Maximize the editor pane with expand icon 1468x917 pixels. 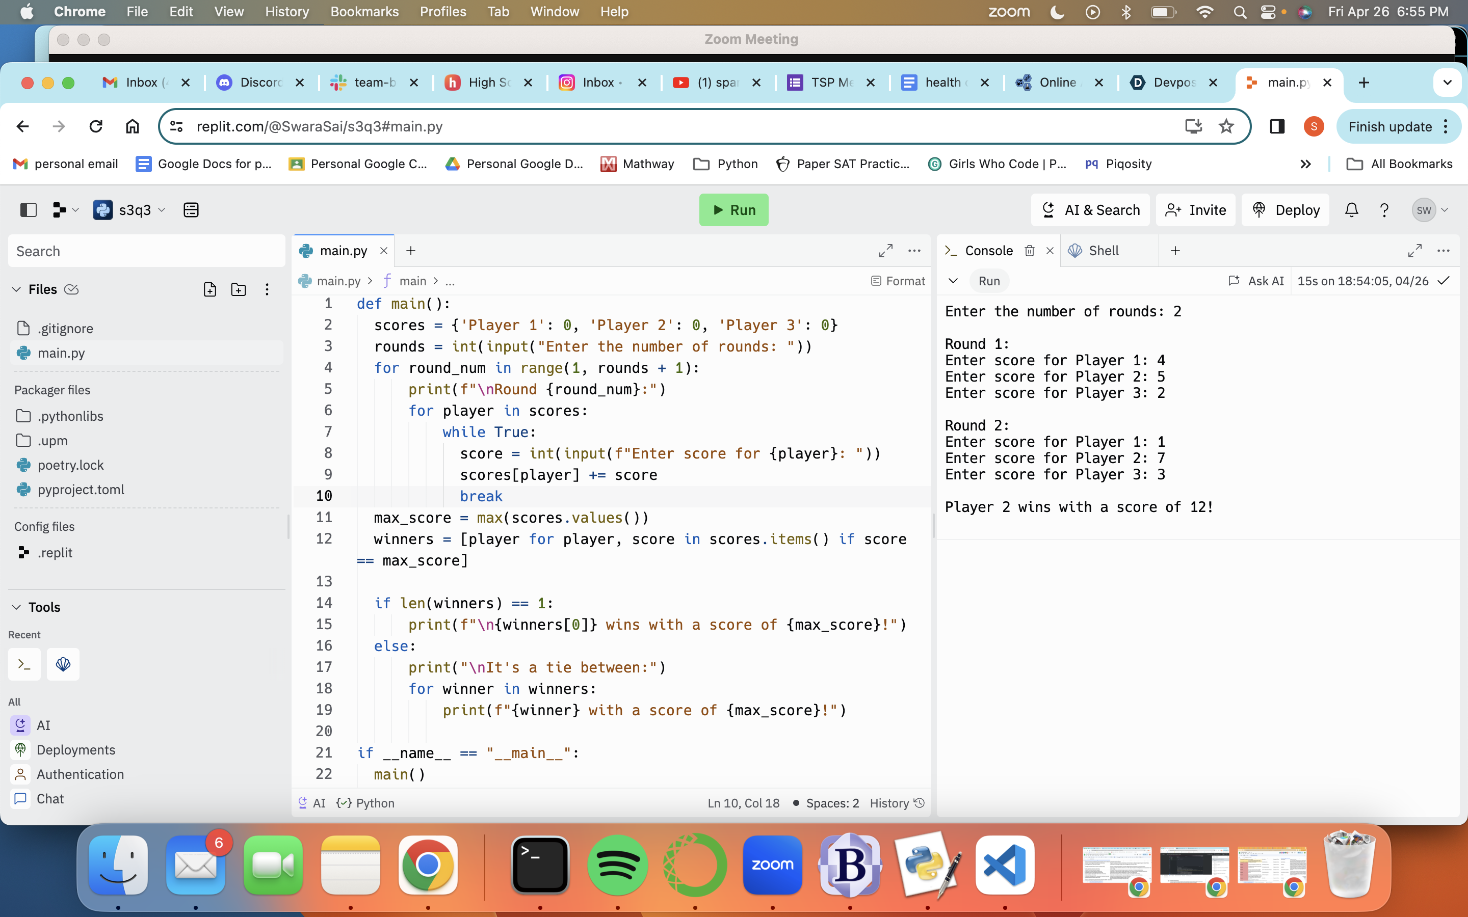[x=886, y=251]
